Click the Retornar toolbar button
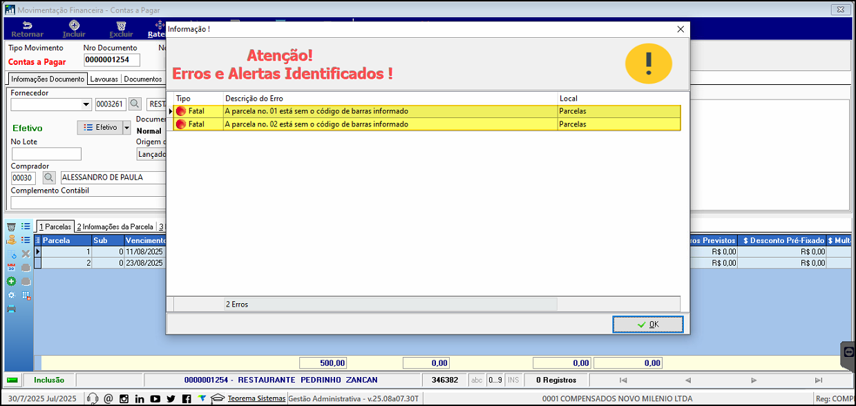The height and width of the screenshot is (406, 856). coord(27,29)
